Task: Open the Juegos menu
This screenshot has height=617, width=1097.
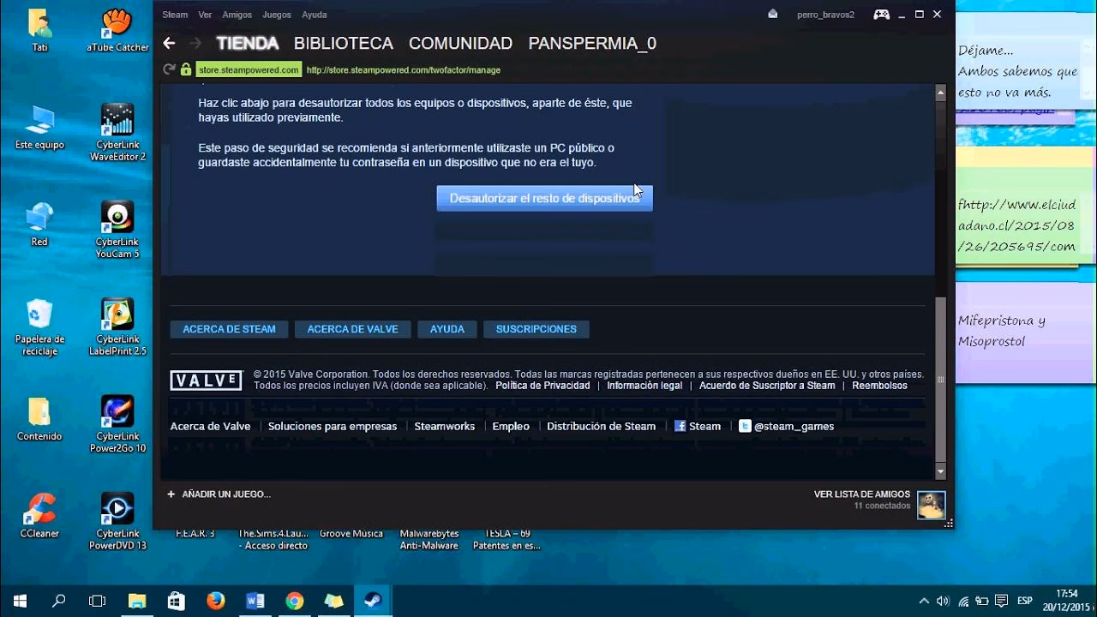Action: click(277, 15)
